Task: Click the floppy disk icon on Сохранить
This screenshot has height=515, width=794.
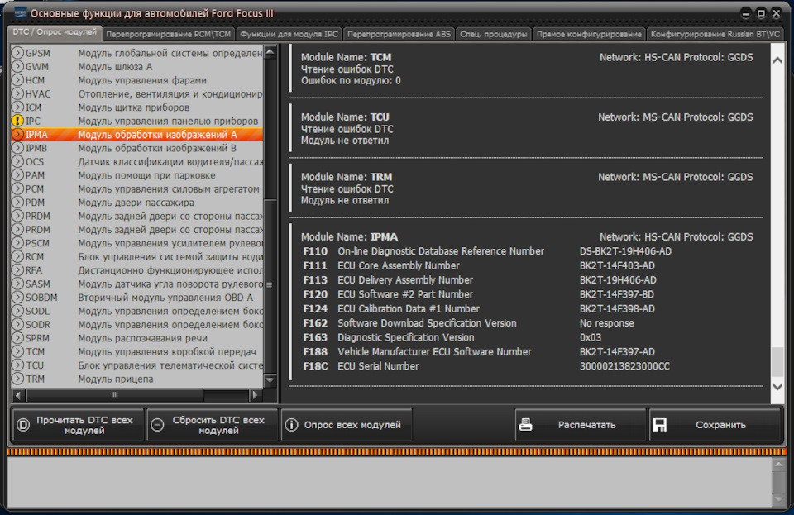Action: pyautogui.click(x=659, y=425)
